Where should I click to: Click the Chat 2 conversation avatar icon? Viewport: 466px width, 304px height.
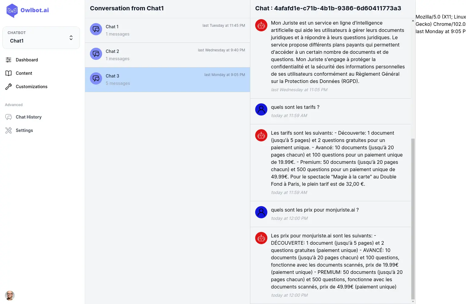[x=96, y=54]
